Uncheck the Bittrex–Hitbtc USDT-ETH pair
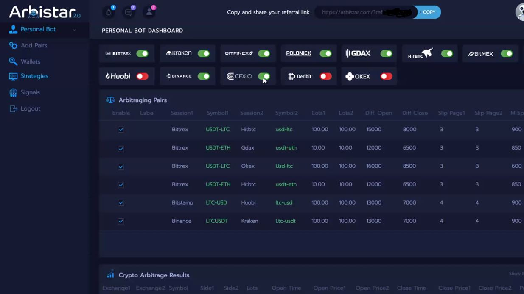 click(x=121, y=185)
